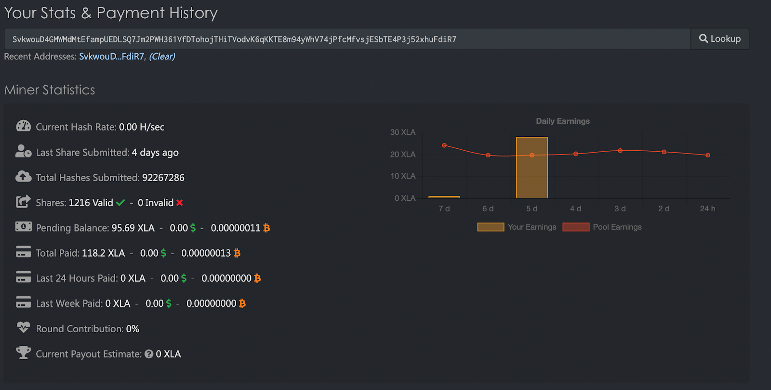Click the share arrow icon beside Shares
771x390 pixels.
pos(23,202)
